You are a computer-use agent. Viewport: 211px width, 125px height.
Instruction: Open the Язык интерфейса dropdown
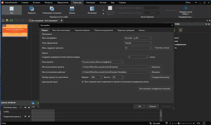[x=138, y=38]
